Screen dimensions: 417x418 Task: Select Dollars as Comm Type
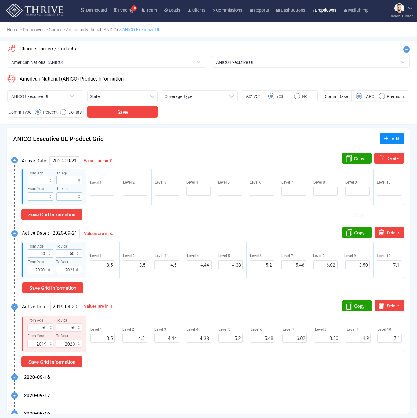(63, 112)
